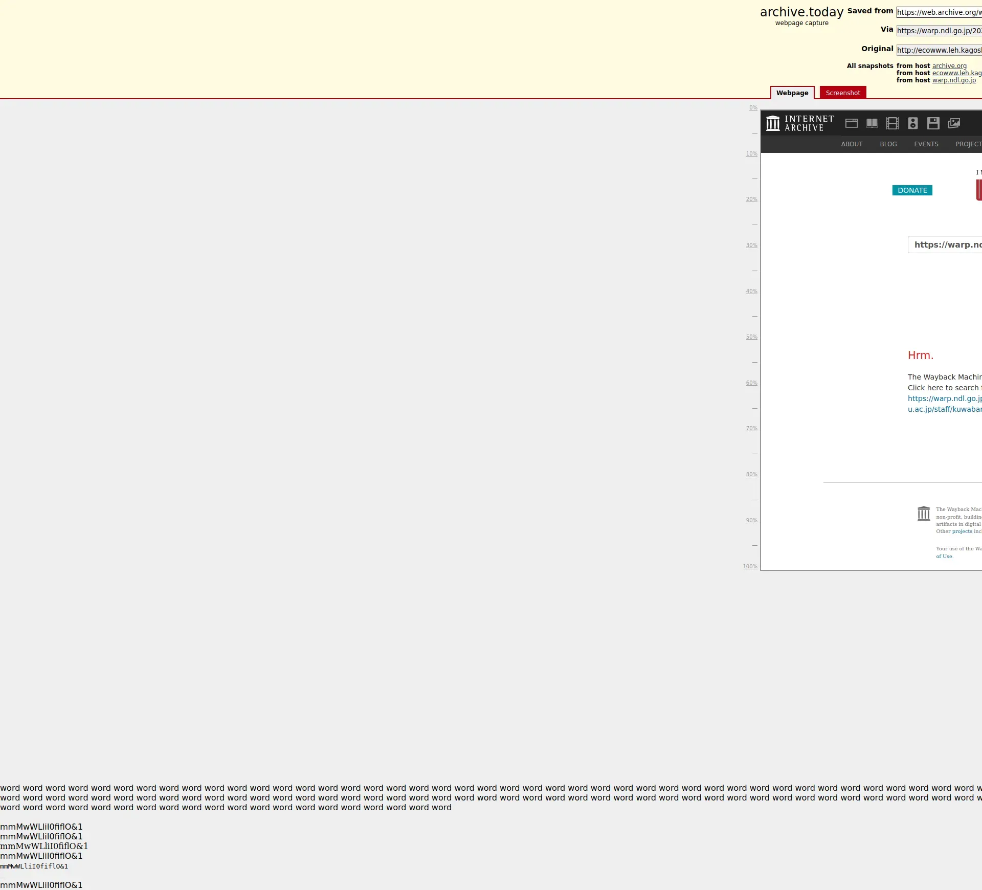Open the Texts book icon
The height and width of the screenshot is (890, 982).
(x=872, y=123)
